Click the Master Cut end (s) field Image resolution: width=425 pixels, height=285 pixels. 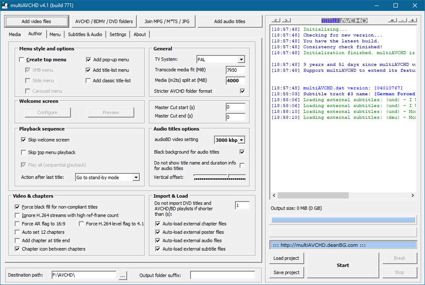pos(235,117)
